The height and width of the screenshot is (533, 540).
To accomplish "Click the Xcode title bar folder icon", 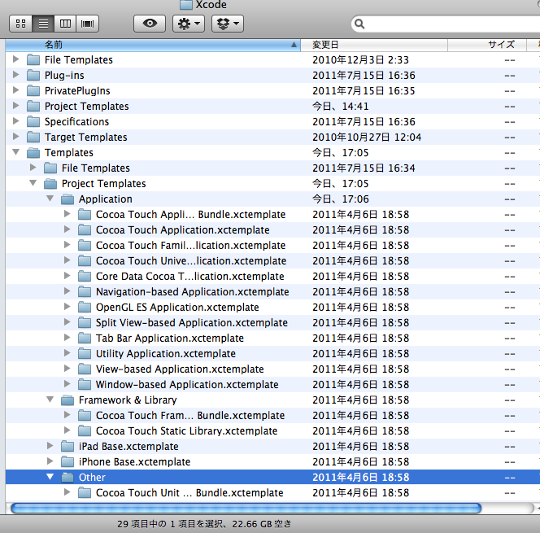I will (x=186, y=5).
